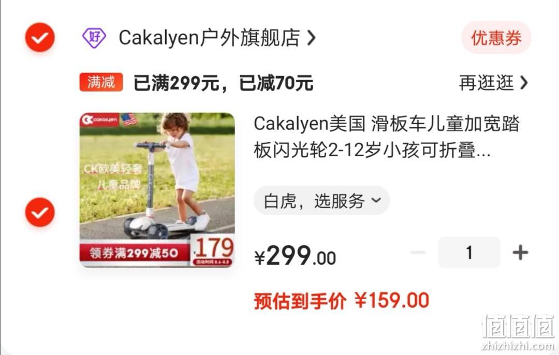Click the arrow beside 再逛逛
Screen dimensions: 559x355
click(524, 83)
